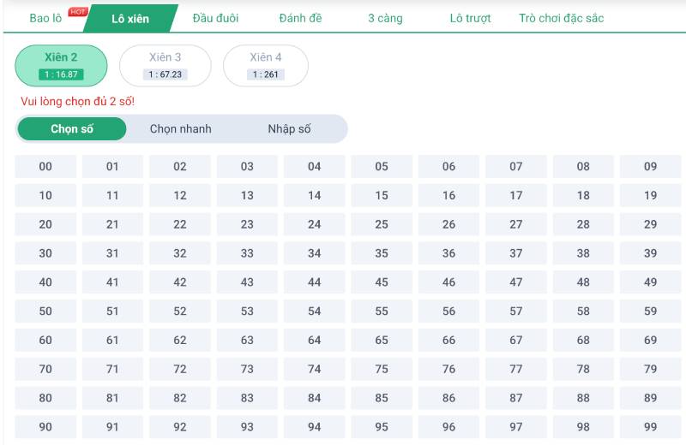Go to the Đánh đề tab
This screenshot has height=445, width=686.
300,18
